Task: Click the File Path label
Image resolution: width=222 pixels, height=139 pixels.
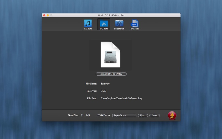Action: click(92, 98)
